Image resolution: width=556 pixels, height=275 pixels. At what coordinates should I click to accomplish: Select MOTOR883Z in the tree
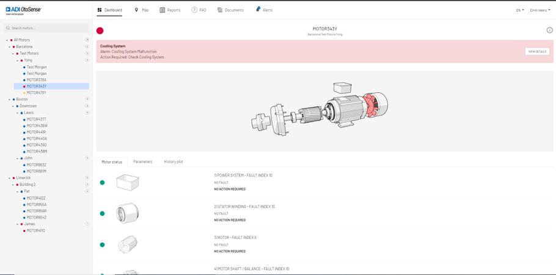click(x=37, y=164)
